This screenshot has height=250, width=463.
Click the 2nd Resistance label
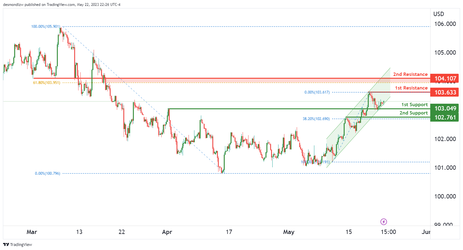(410, 74)
